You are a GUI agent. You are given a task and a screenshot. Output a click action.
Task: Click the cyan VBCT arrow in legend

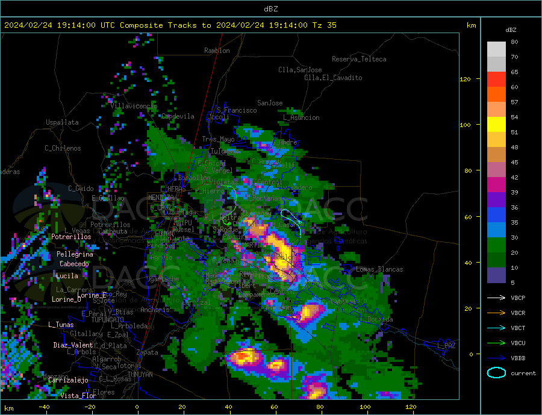click(496, 328)
